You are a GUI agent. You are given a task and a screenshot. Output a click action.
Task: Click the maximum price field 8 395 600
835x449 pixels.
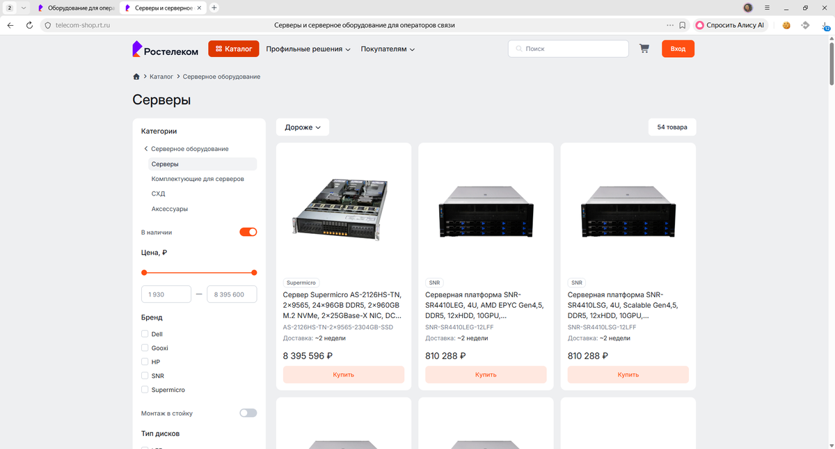click(x=232, y=294)
